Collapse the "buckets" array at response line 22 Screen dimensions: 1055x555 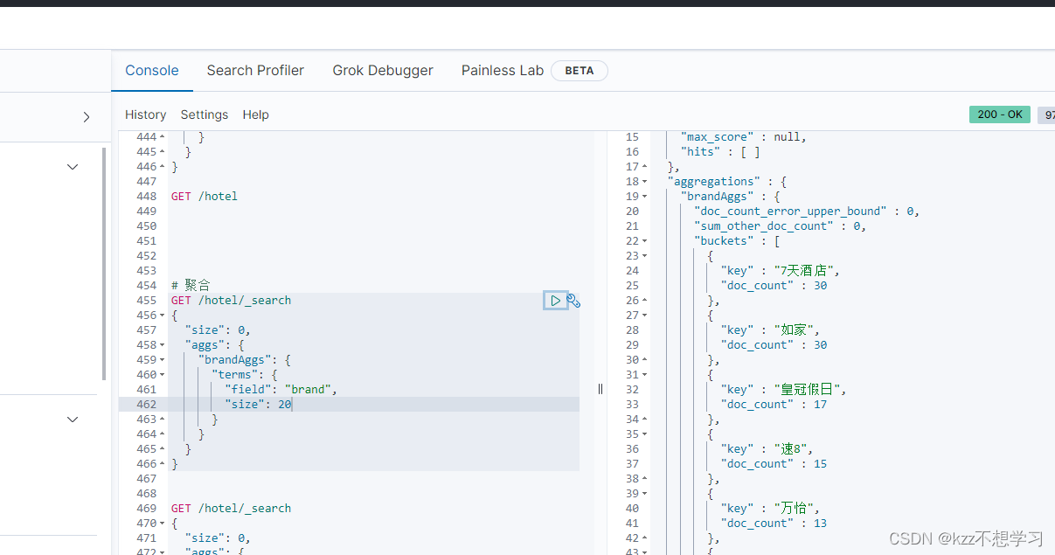pyautogui.click(x=645, y=241)
